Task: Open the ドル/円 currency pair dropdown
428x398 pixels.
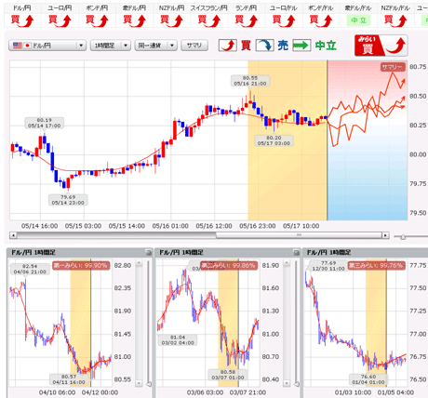Action: (47, 46)
